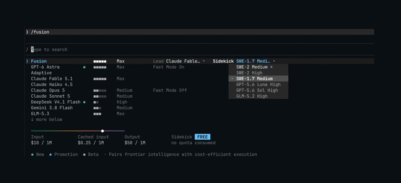The width and height of the screenshot is (401, 183).
Task: Click the Medium effort label for Claude Sonnet 5
Action: 124,96
